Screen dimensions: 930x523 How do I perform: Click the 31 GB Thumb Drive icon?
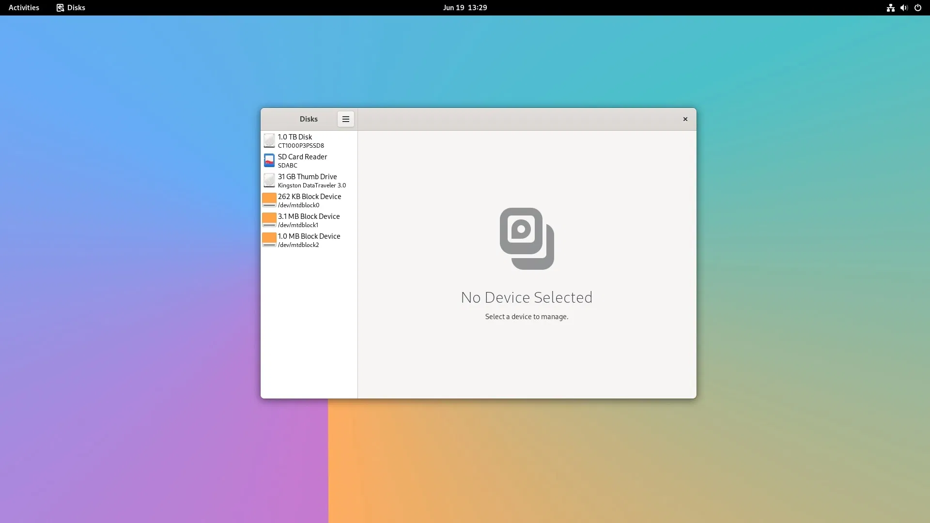click(269, 181)
